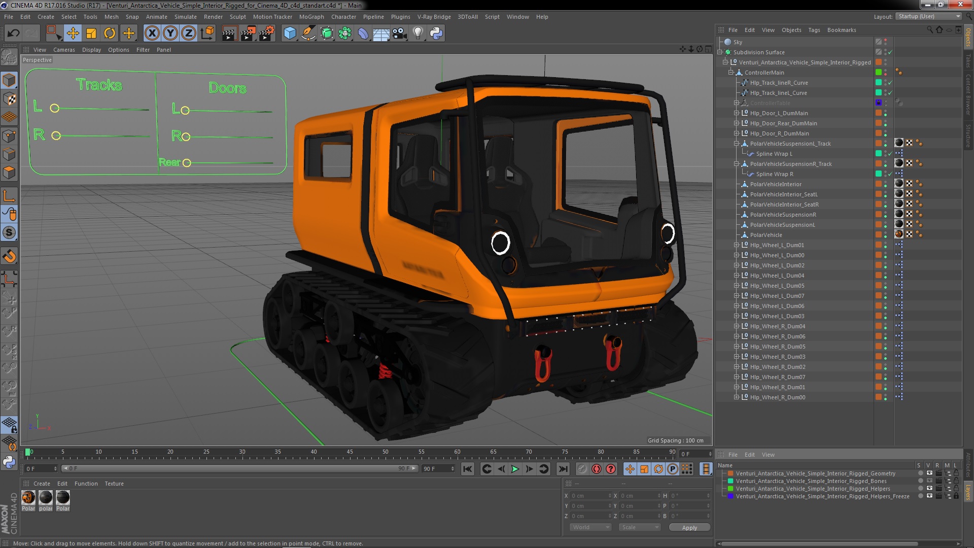Open the Mesh menu
This screenshot has height=548, width=974.
click(x=111, y=17)
